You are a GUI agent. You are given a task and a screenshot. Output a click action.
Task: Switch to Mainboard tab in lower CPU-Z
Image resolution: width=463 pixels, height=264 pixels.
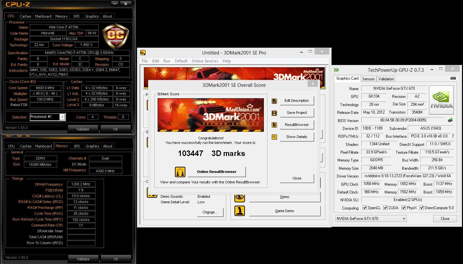43,146
